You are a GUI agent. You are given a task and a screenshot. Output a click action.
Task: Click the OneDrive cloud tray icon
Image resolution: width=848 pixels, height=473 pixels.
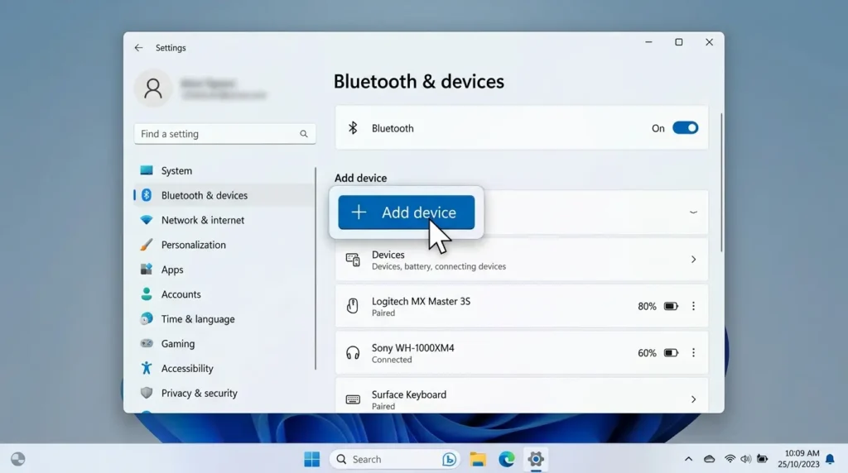[709, 459]
